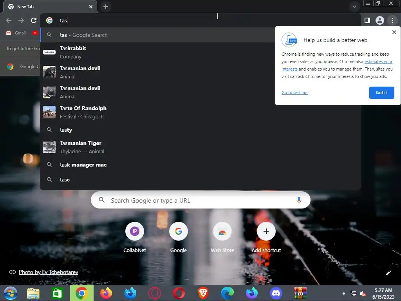The height and width of the screenshot is (301, 401).
Task: Select the Taste Of Randolph suggestion
Action: (x=200, y=112)
